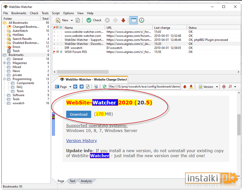
Task: Select the Errors folder
Action: point(16,47)
